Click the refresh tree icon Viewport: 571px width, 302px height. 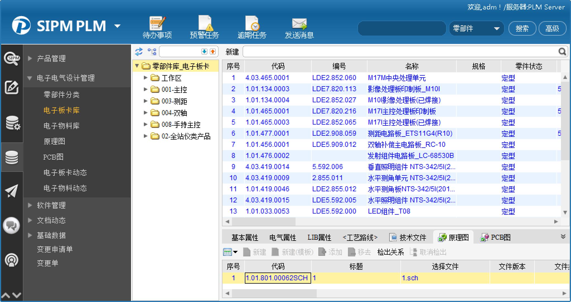click(139, 52)
